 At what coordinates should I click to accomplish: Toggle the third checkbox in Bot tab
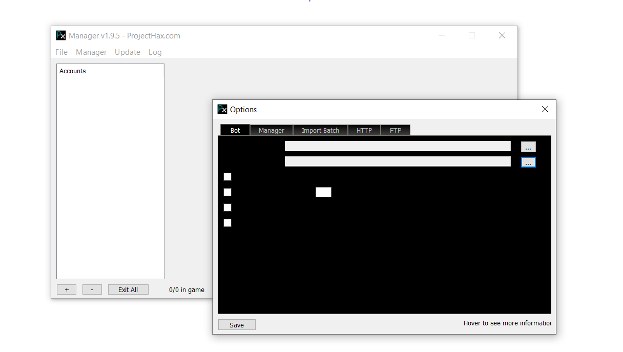(227, 208)
